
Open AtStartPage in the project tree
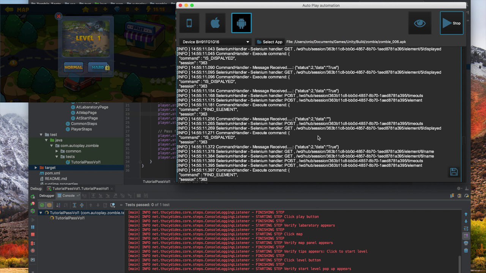(x=84, y=118)
